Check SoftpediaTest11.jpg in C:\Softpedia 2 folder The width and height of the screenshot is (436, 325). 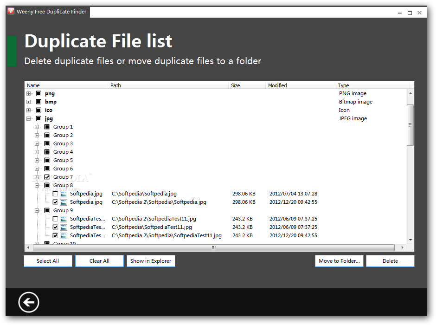55,219
